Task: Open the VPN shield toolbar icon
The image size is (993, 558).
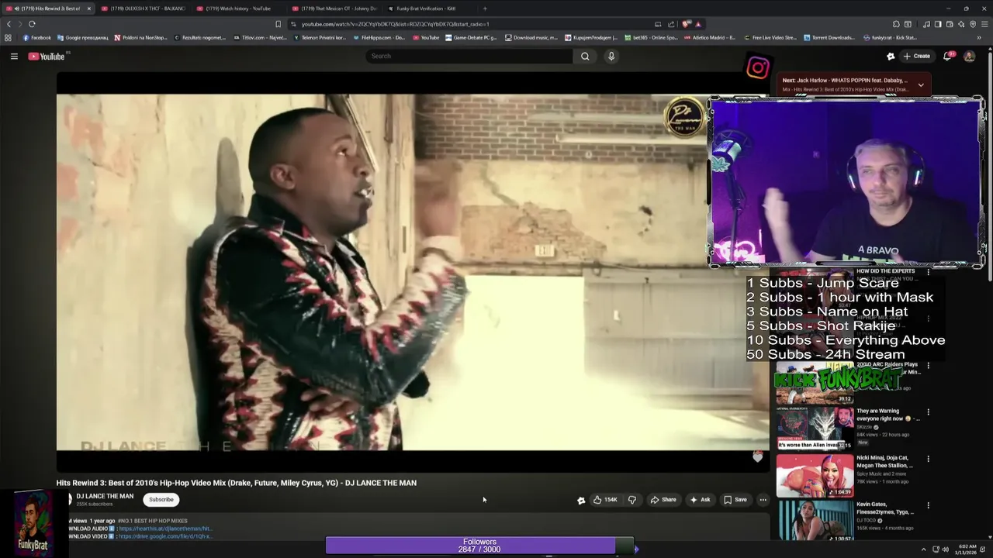Action: click(x=973, y=24)
